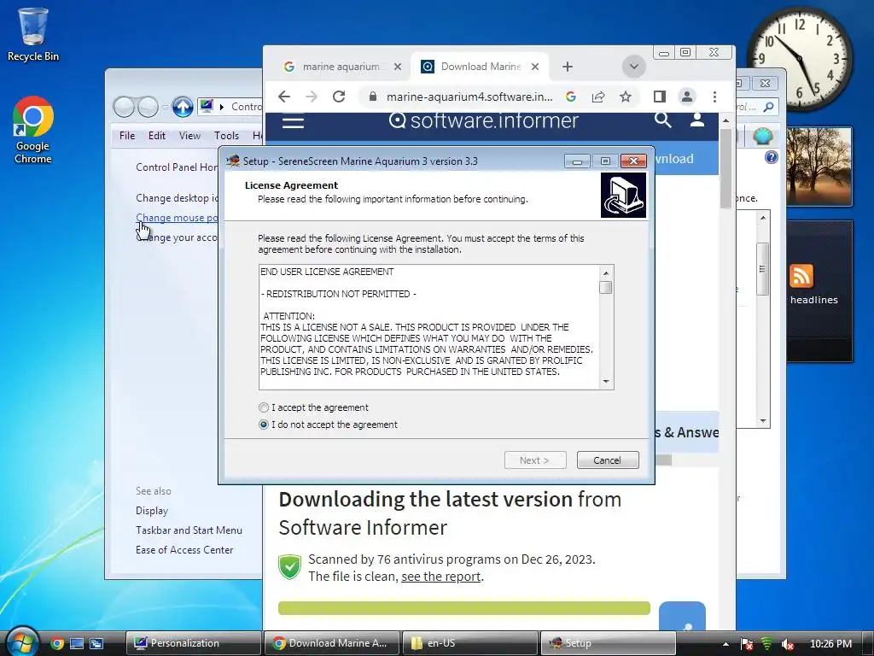
Task: Click the Up arrow in Explorer window
Action: coord(183,107)
